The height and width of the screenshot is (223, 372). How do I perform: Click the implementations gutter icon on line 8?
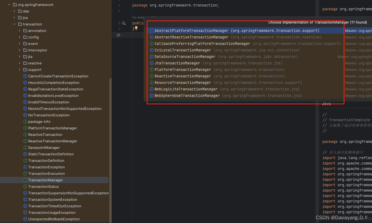123,23
